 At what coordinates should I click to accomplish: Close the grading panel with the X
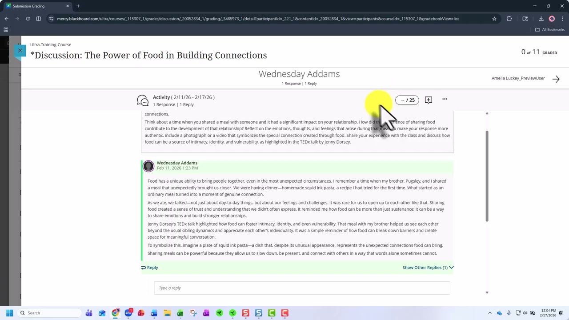tap(20, 51)
